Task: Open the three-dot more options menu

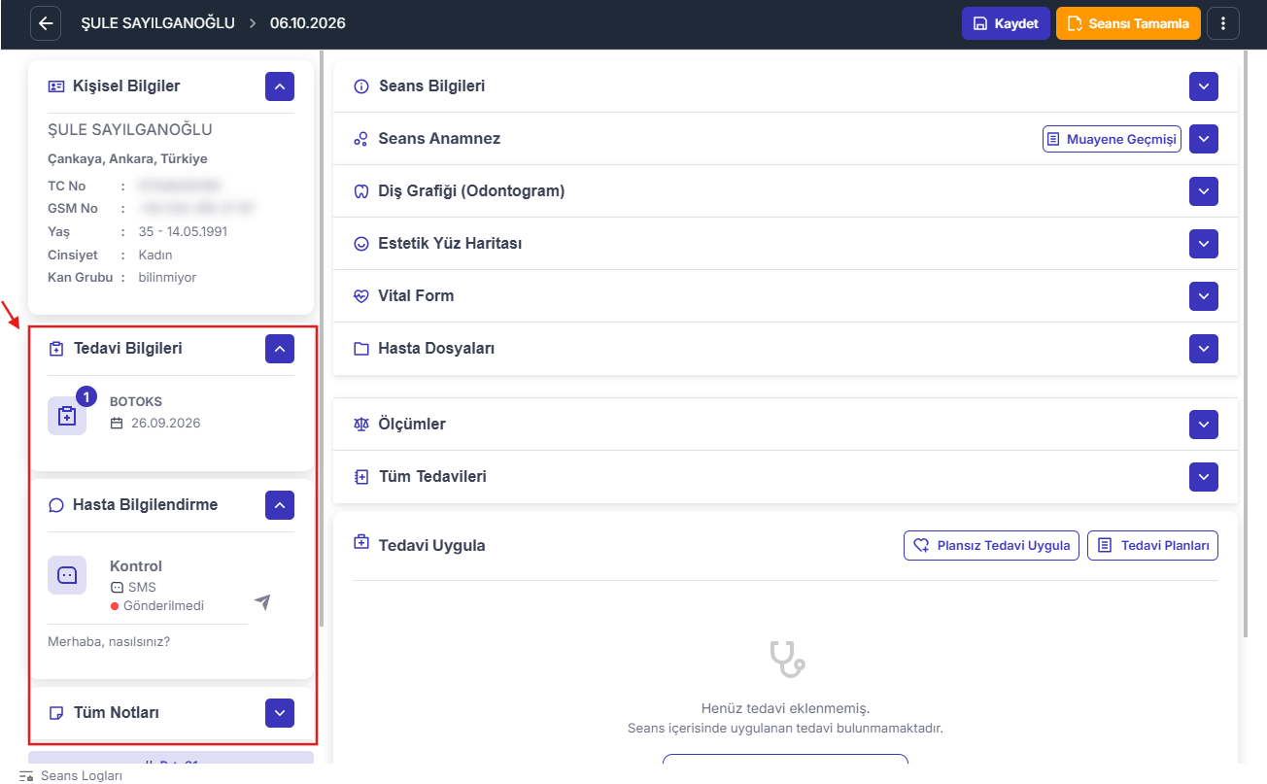Action: (1223, 23)
